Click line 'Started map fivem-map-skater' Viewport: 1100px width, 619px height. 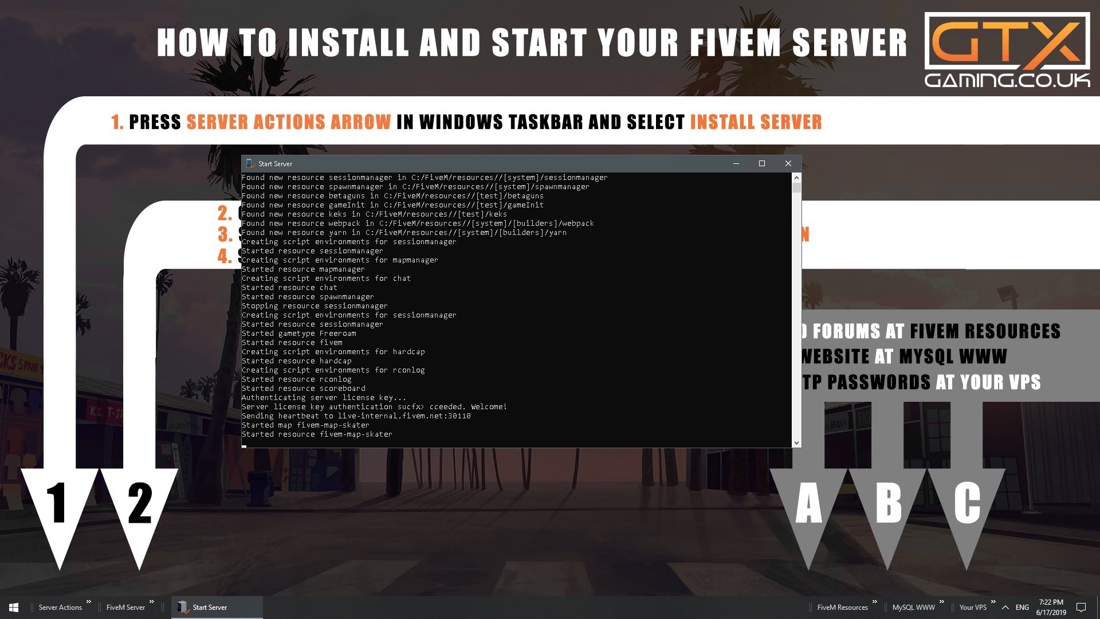click(305, 425)
